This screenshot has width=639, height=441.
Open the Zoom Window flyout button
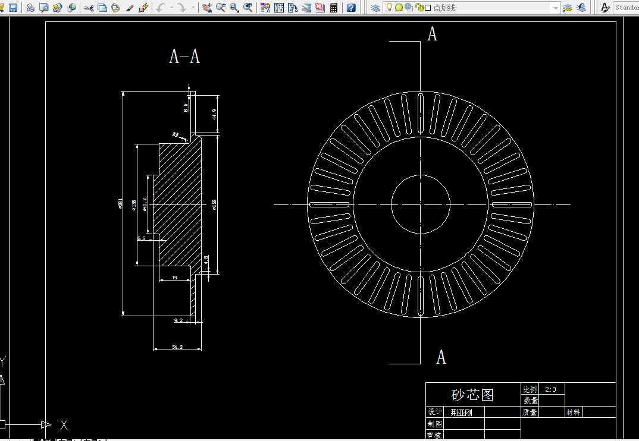coord(234,7)
